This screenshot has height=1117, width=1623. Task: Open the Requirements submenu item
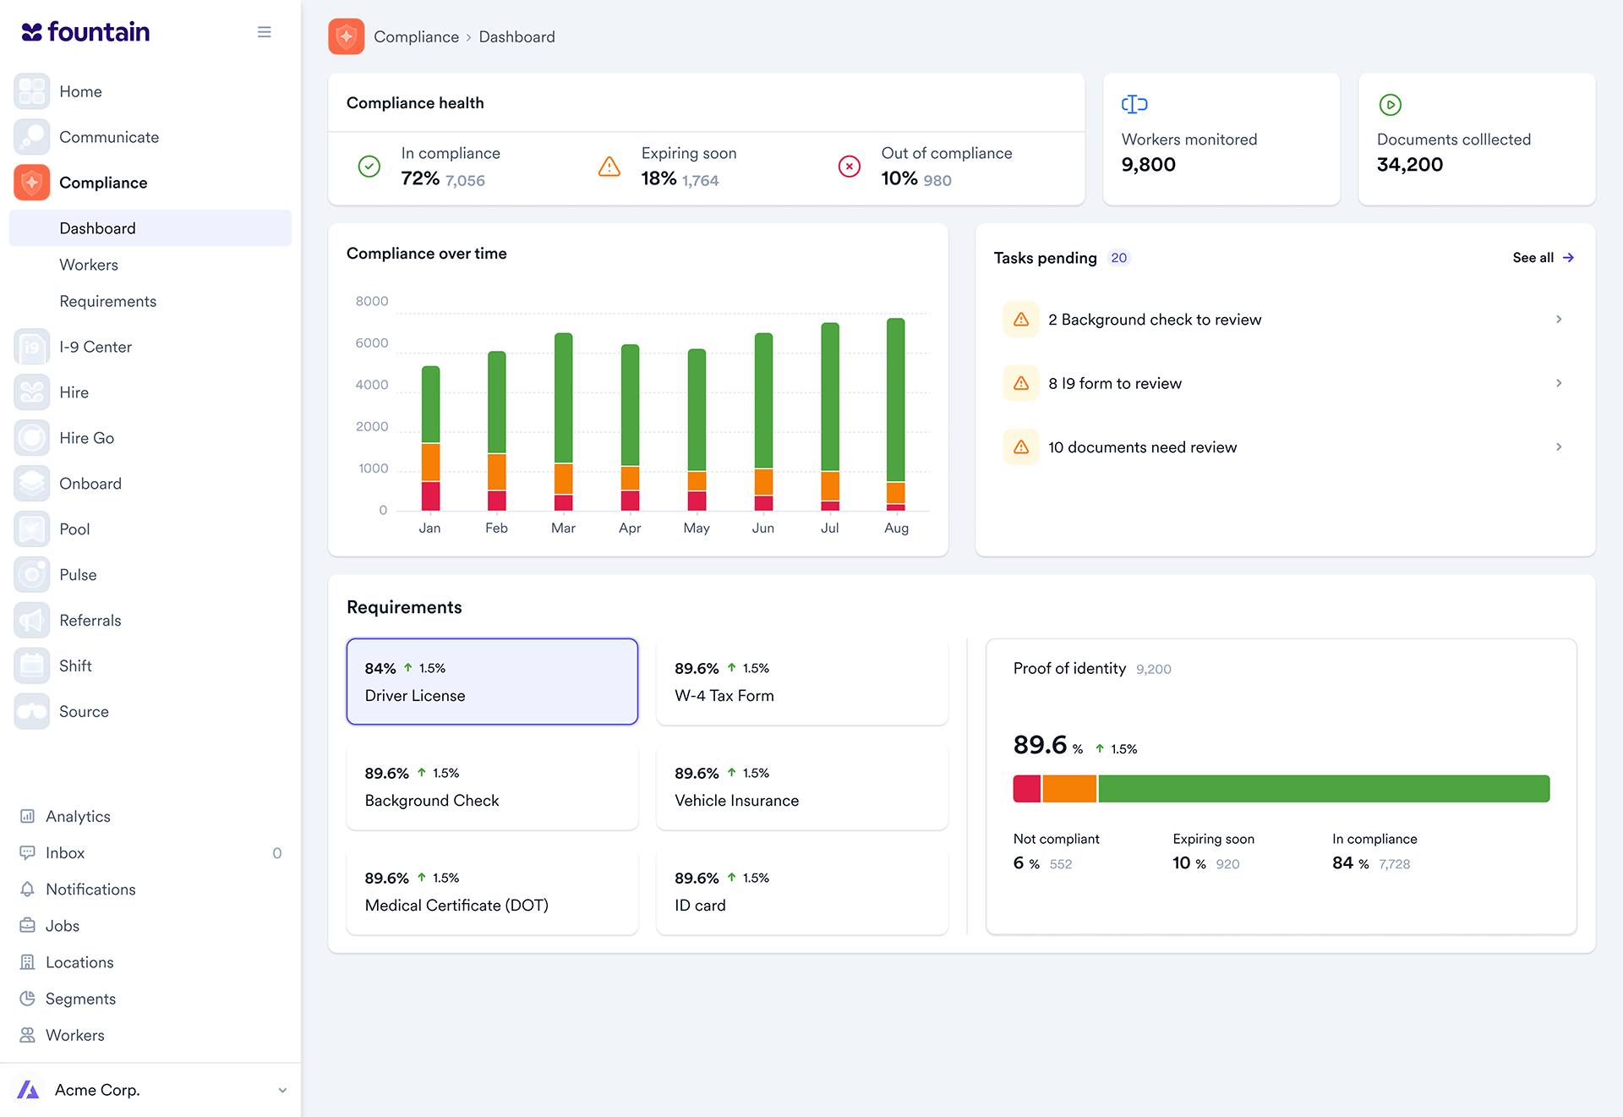(x=107, y=301)
